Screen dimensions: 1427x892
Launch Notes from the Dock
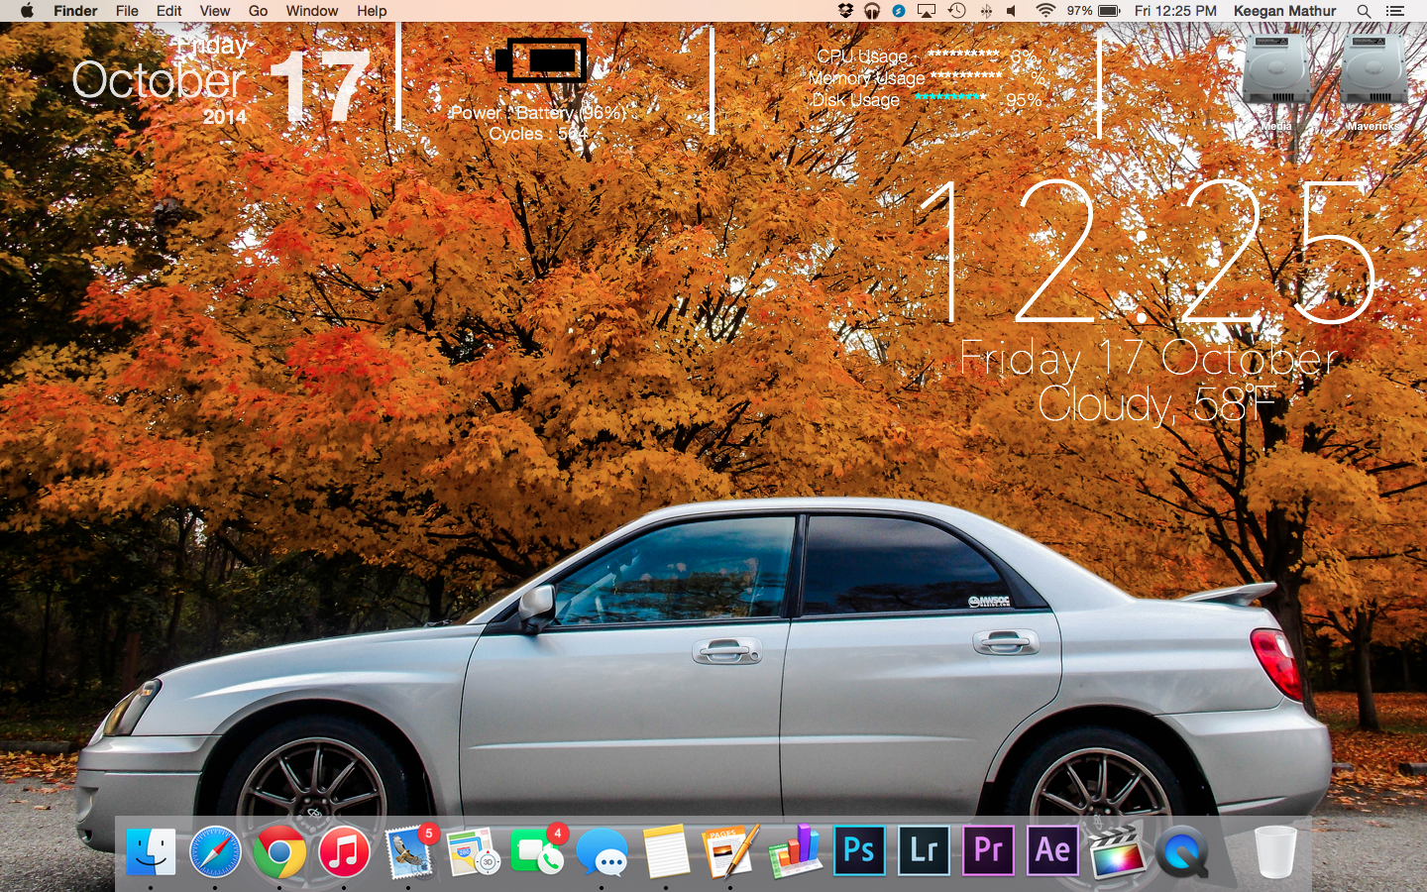click(x=666, y=851)
